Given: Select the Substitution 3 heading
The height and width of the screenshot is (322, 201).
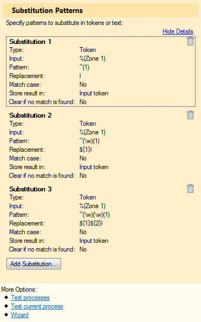Looking at the screenshot, I should 30,189.
